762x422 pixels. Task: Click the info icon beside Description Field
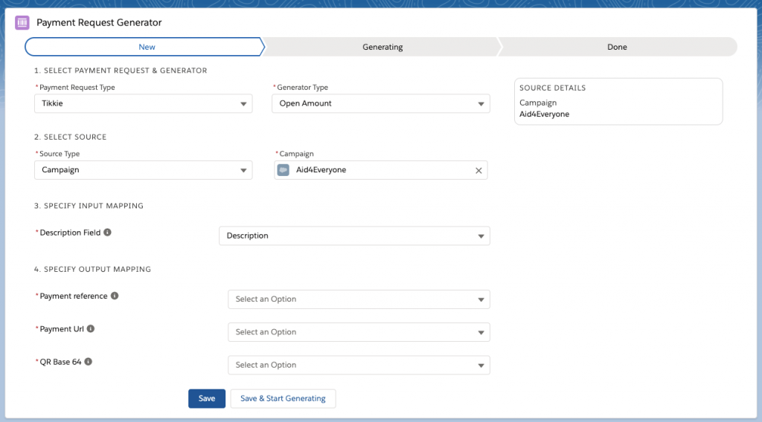pyautogui.click(x=107, y=233)
